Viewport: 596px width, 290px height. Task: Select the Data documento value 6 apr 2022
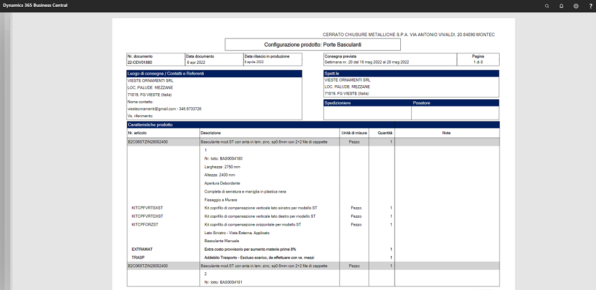[x=196, y=63]
